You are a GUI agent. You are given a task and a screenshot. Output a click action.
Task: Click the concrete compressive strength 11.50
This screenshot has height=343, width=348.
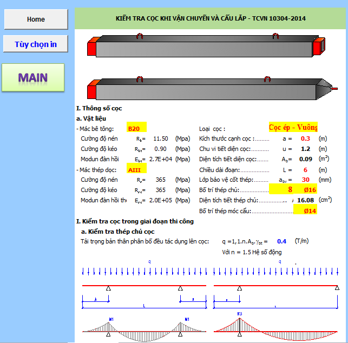160,138
